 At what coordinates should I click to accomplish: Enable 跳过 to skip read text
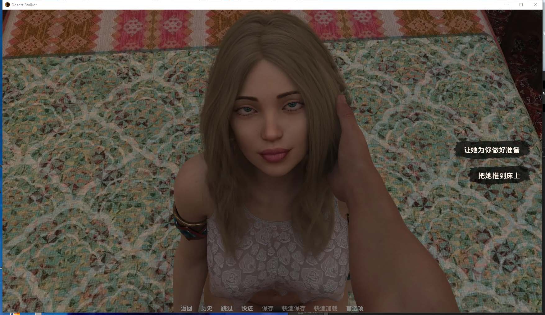[226, 308]
